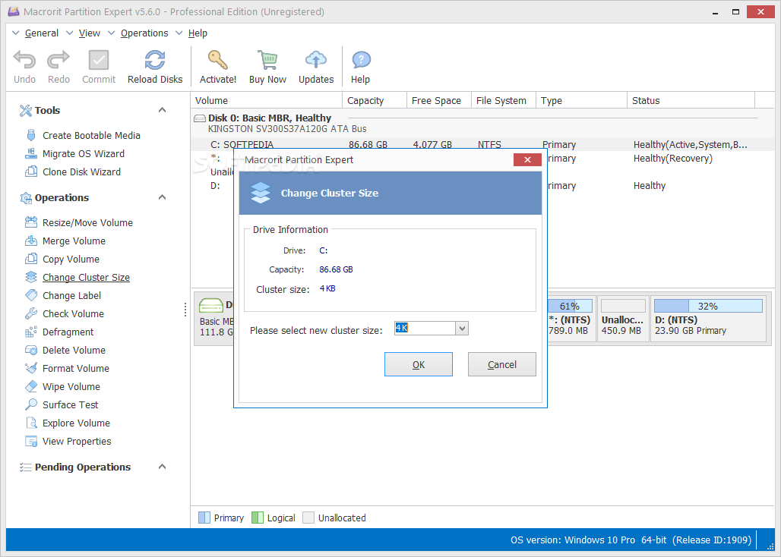Open Explore Volume operation

[x=76, y=423]
